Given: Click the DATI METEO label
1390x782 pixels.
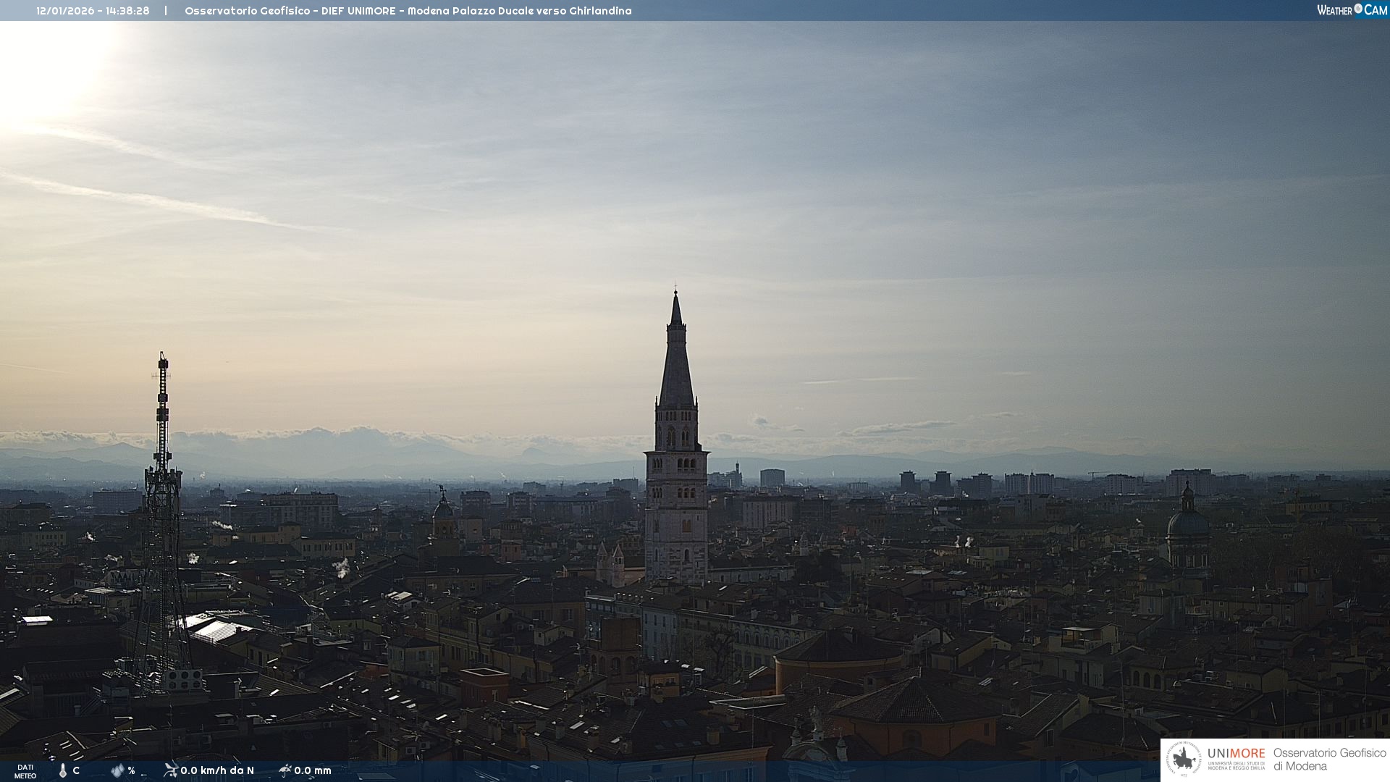Looking at the screenshot, I should point(25,771).
